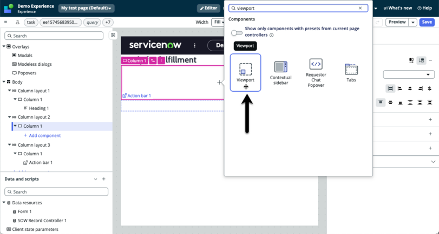Select Action bar 1 in the tree
This screenshot has width=439, height=234.
pos(41,162)
